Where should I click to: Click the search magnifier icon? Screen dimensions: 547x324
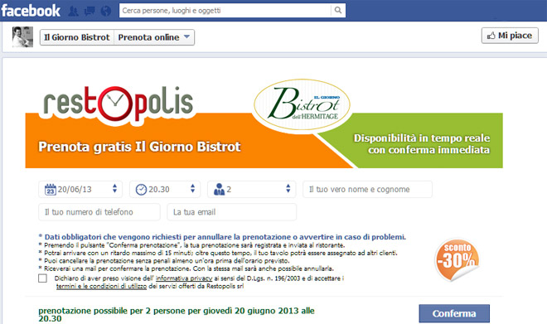pyautogui.click(x=338, y=10)
